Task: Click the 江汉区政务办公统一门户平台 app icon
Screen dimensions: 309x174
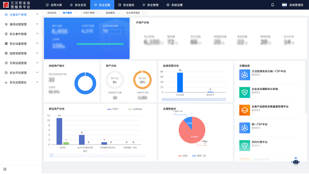Action: [245, 75]
